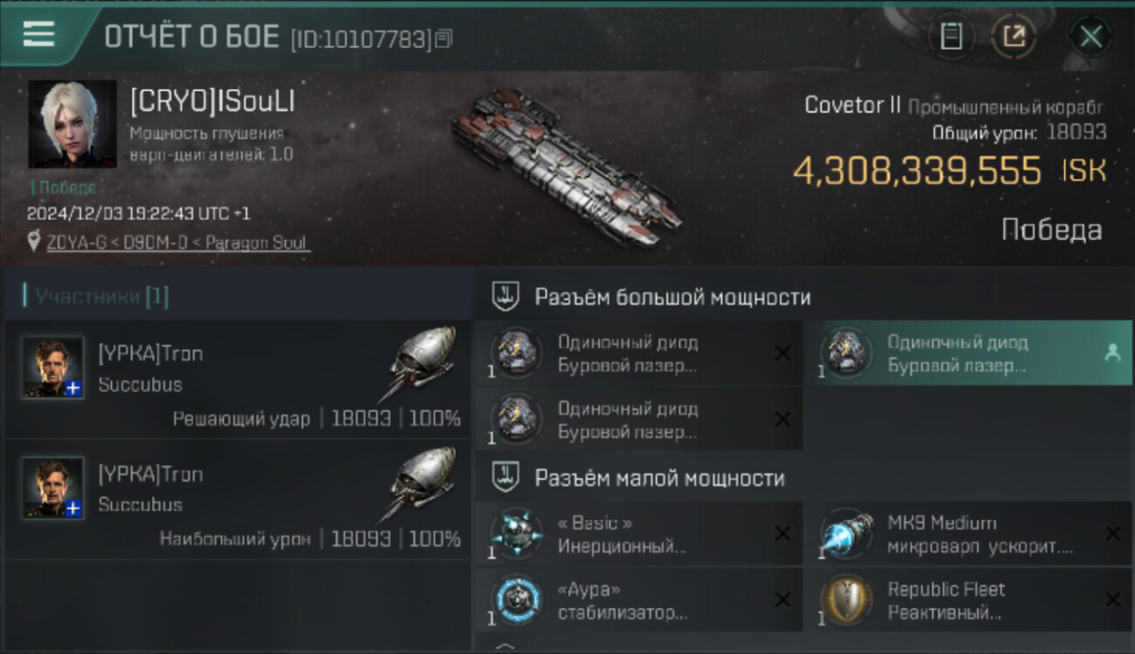Open ISouLI pilot portrait

[x=72, y=124]
